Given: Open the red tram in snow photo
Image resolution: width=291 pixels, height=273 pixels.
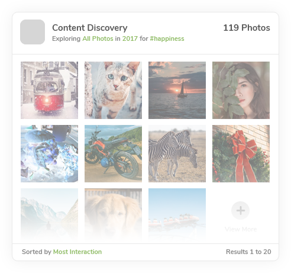Looking at the screenshot, I should click(49, 90).
